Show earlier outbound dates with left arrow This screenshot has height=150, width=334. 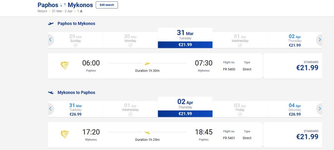click(x=50, y=40)
